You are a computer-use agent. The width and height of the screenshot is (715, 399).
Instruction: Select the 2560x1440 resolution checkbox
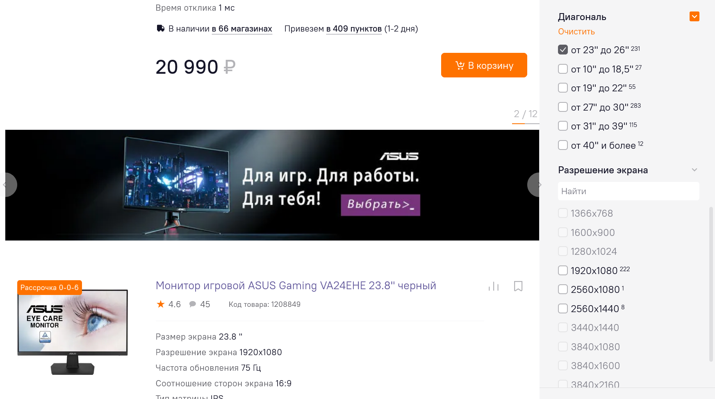563,308
